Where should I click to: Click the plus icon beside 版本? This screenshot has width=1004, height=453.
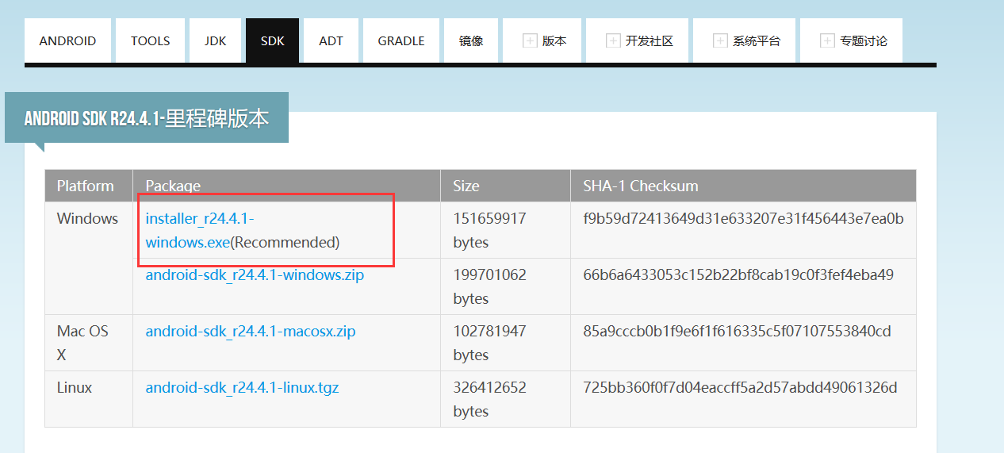click(x=530, y=40)
